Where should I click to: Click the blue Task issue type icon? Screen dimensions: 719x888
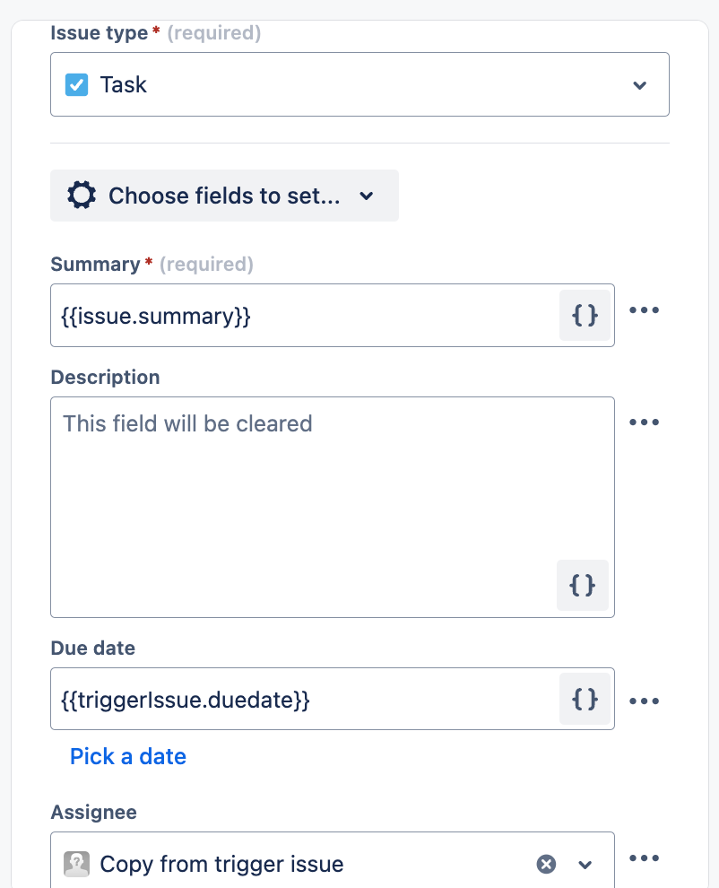tap(77, 85)
